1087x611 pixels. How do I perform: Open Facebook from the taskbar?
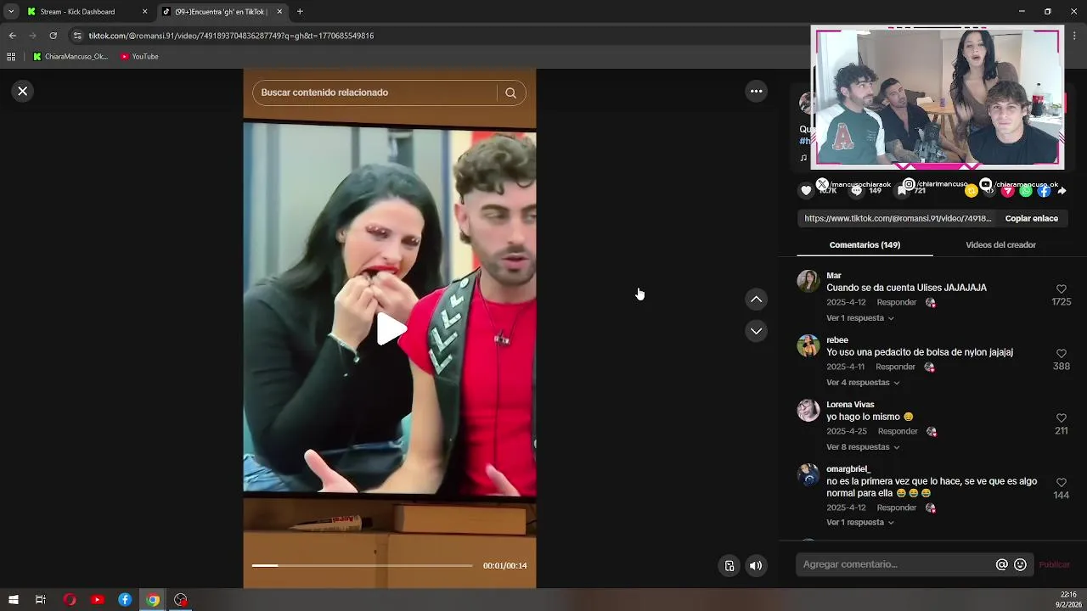click(x=125, y=600)
